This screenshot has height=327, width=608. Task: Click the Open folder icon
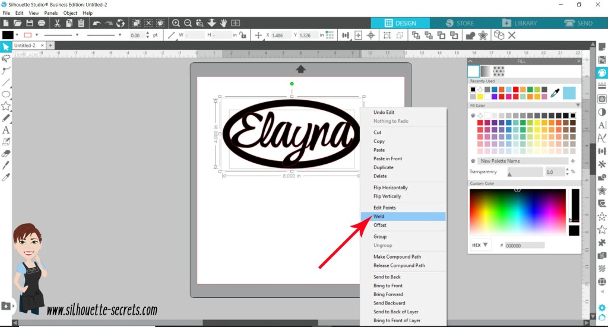17,23
